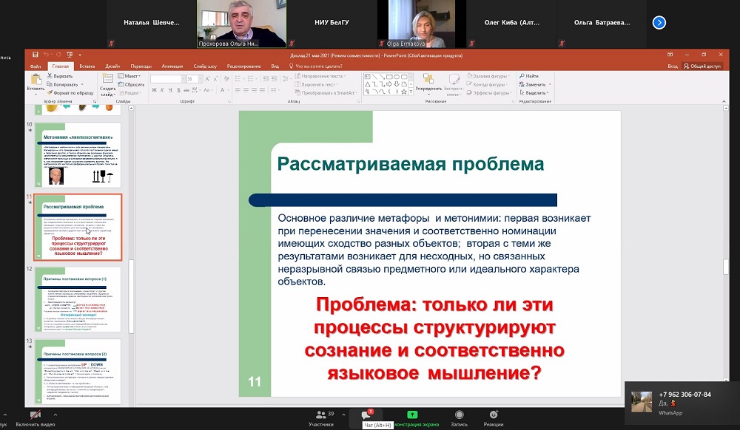
Task: Click the green share screen icon
Action: click(x=412, y=414)
